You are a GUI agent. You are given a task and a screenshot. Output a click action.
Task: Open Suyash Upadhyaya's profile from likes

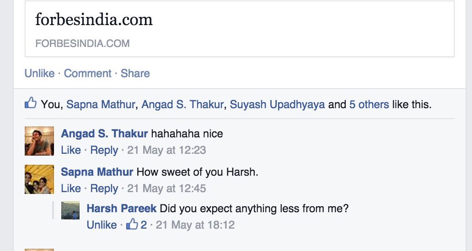point(277,105)
